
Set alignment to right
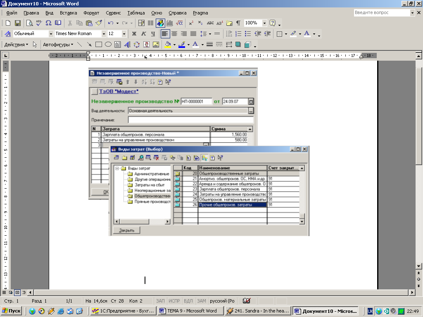(184, 34)
